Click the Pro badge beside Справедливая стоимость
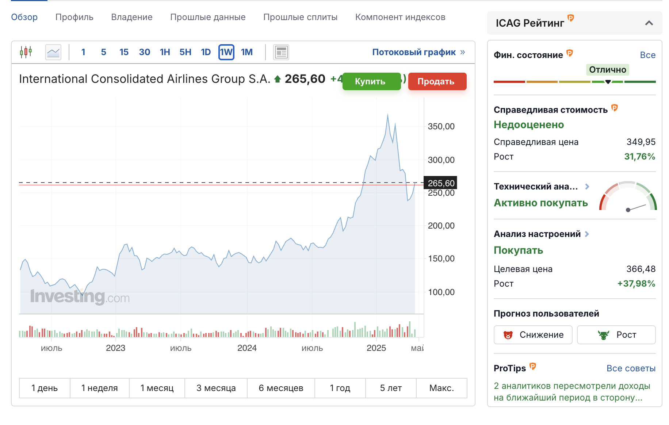The width and height of the screenshot is (669, 425). [x=615, y=108]
